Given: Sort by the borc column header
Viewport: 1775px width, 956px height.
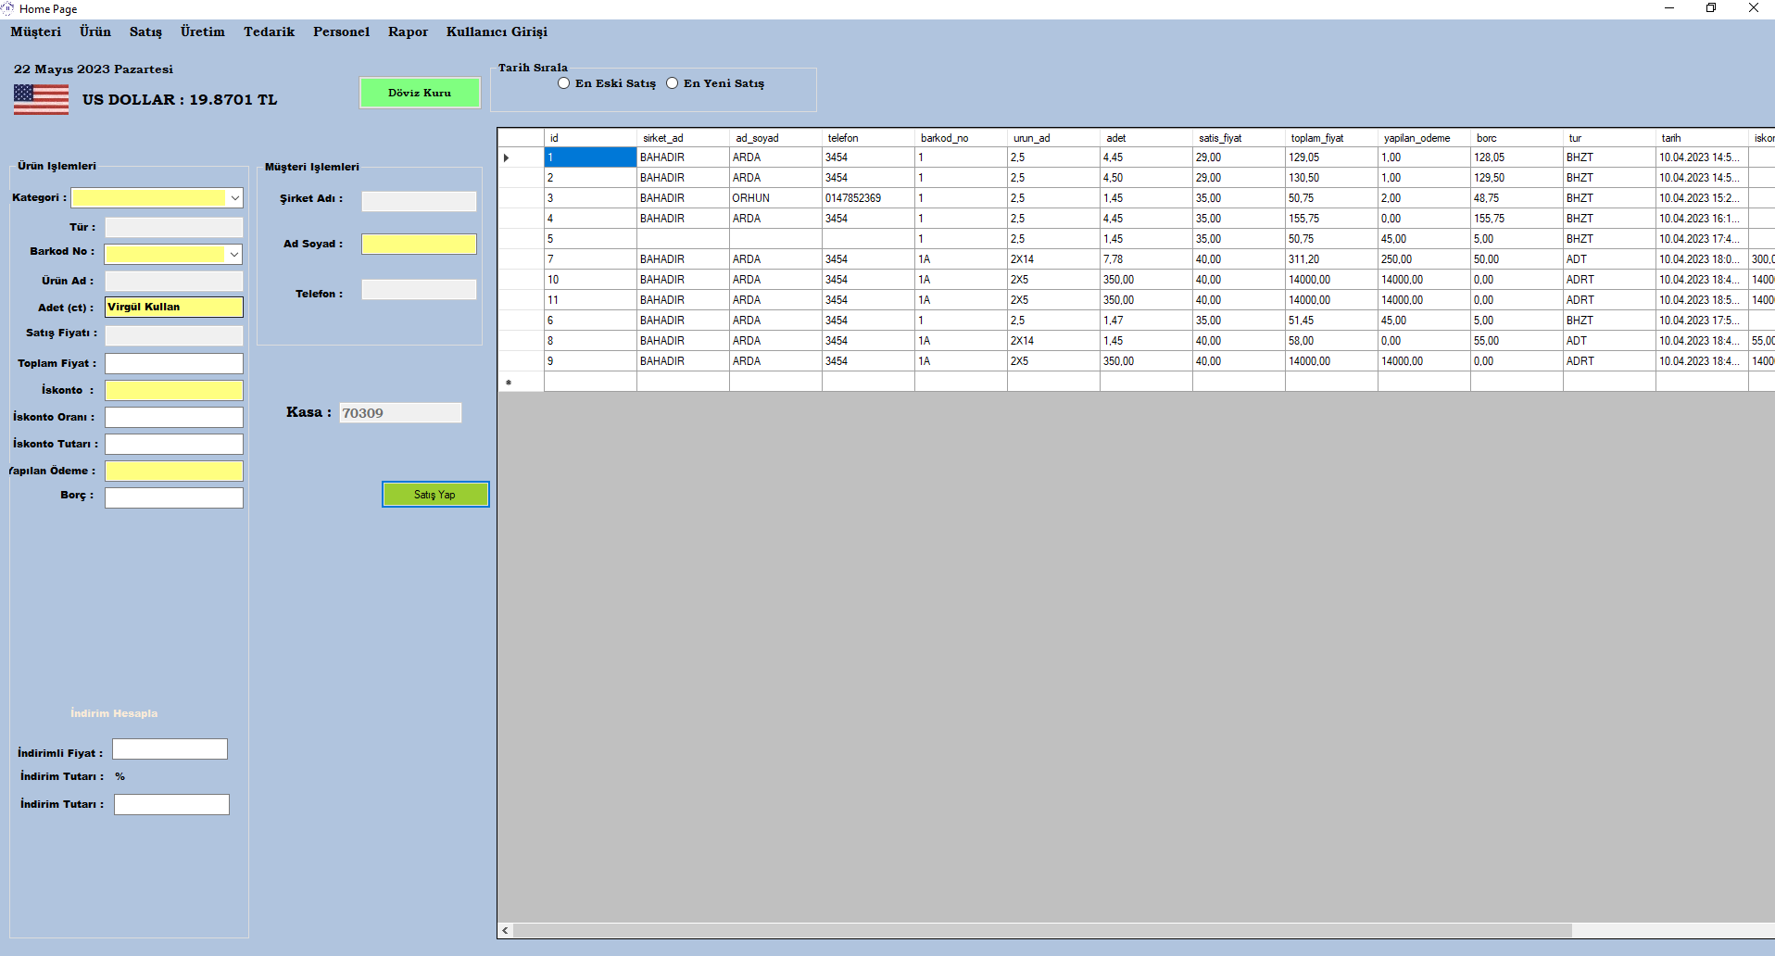Looking at the screenshot, I should click(x=1517, y=138).
